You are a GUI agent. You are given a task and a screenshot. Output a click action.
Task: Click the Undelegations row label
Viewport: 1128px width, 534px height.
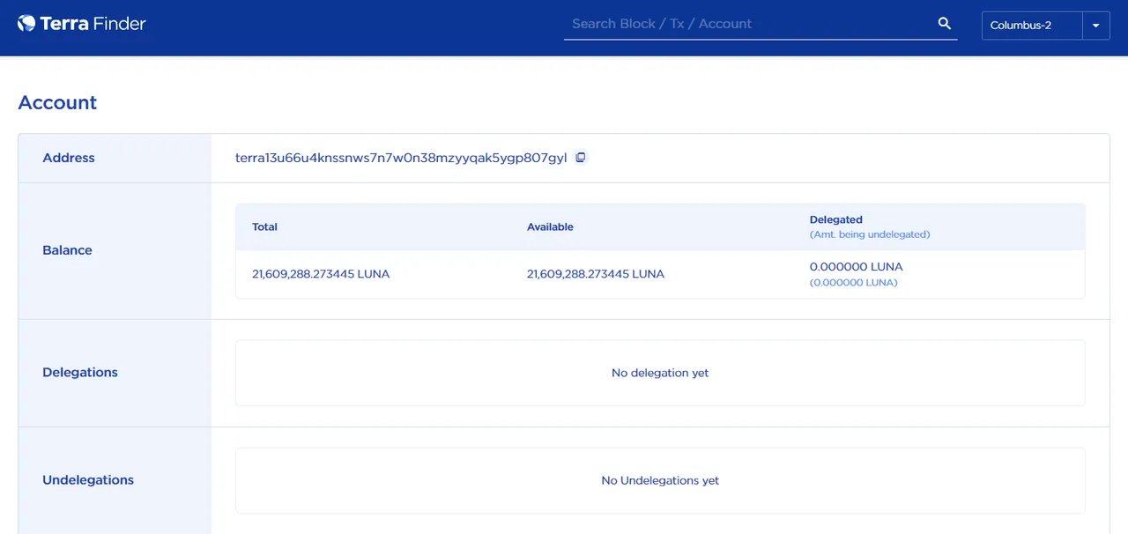pos(88,480)
